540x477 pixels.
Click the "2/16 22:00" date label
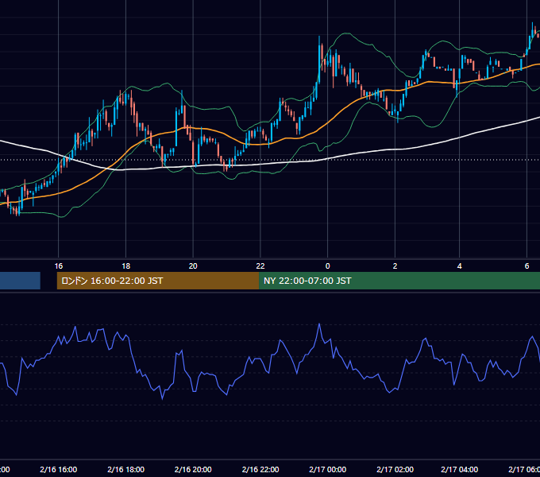point(260,469)
